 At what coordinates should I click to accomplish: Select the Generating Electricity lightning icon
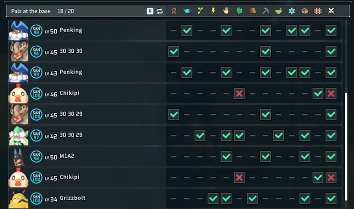tap(213, 10)
